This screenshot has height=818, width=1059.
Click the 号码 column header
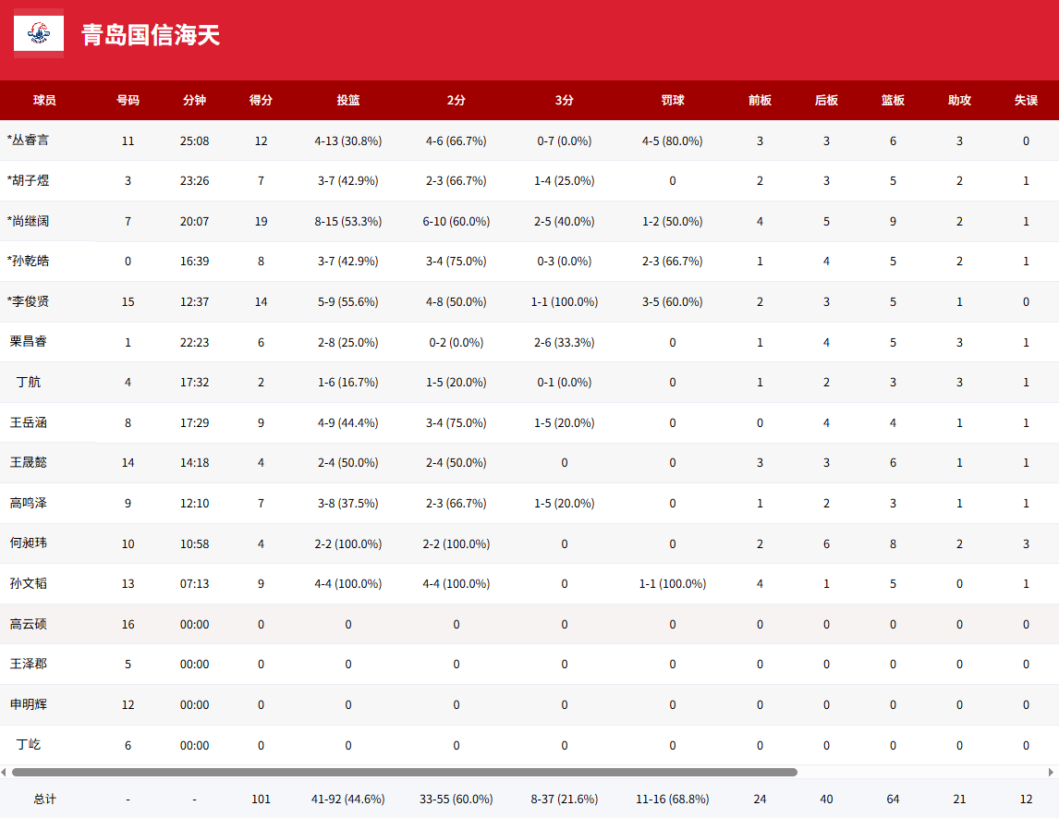(x=128, y=100)
